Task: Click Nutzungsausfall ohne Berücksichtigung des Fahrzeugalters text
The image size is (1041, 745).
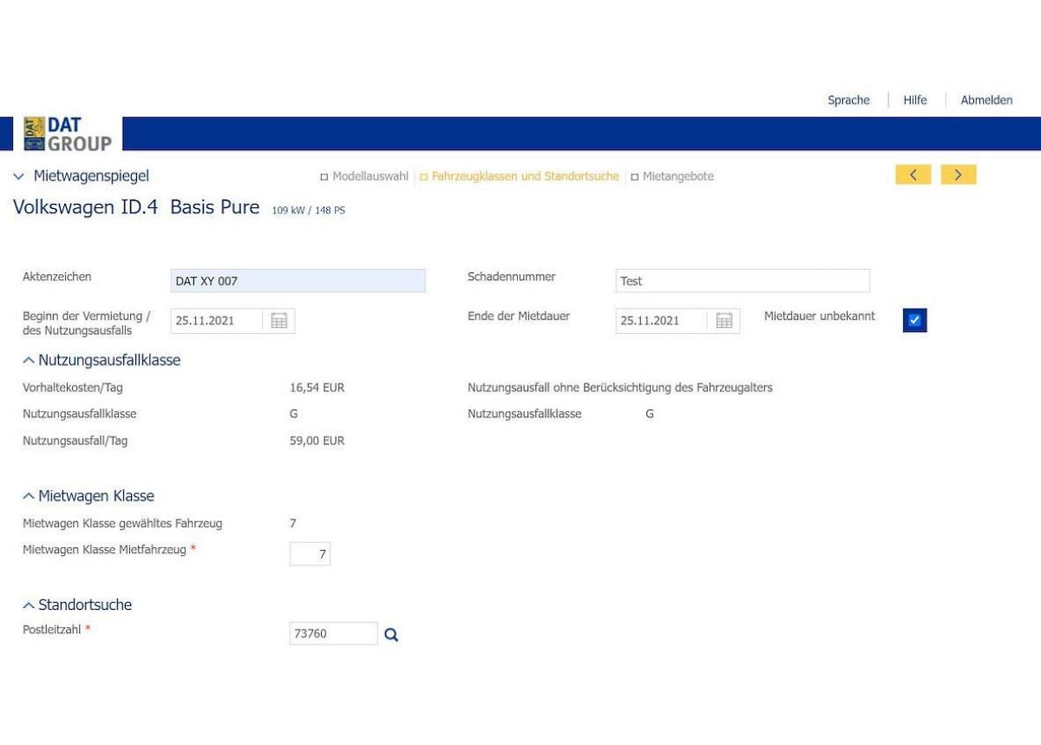Action: (x=620, y=388)
